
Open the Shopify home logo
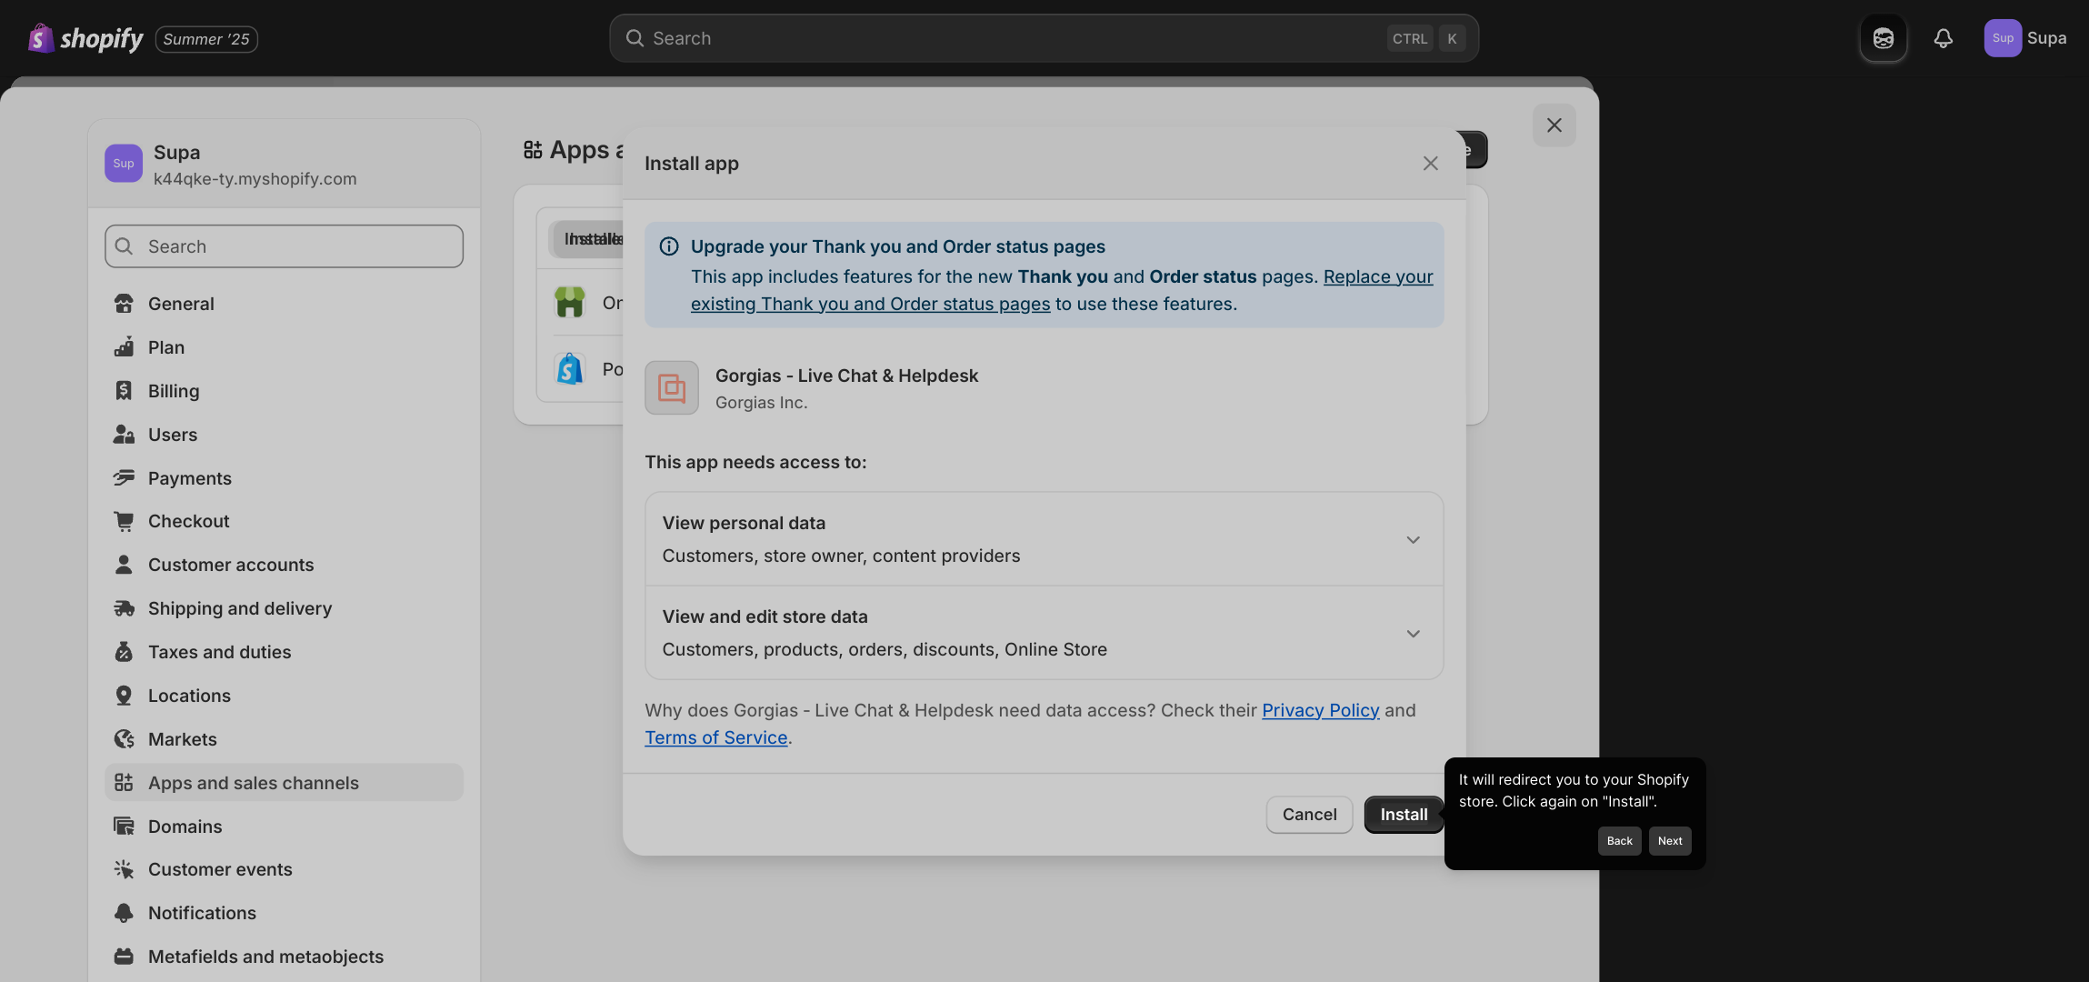(85, 38)
